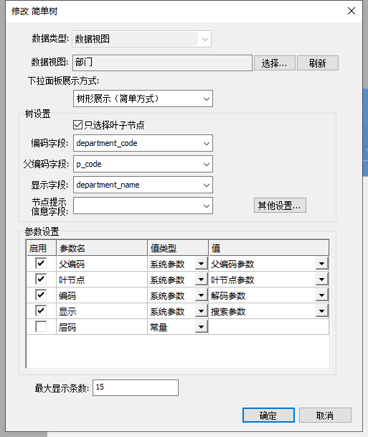Uncheck the 父编码 parameter enable checkbox
Screen dimensions: 368x437
(x=41, y=263)
